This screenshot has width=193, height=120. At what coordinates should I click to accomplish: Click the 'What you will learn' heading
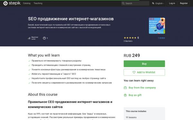44,55
